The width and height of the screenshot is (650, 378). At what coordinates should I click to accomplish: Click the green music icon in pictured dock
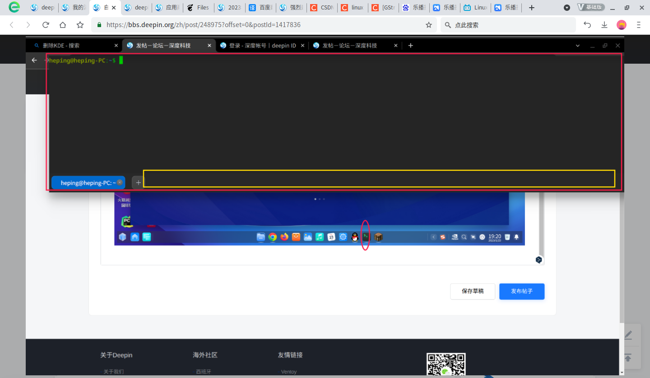320,237
